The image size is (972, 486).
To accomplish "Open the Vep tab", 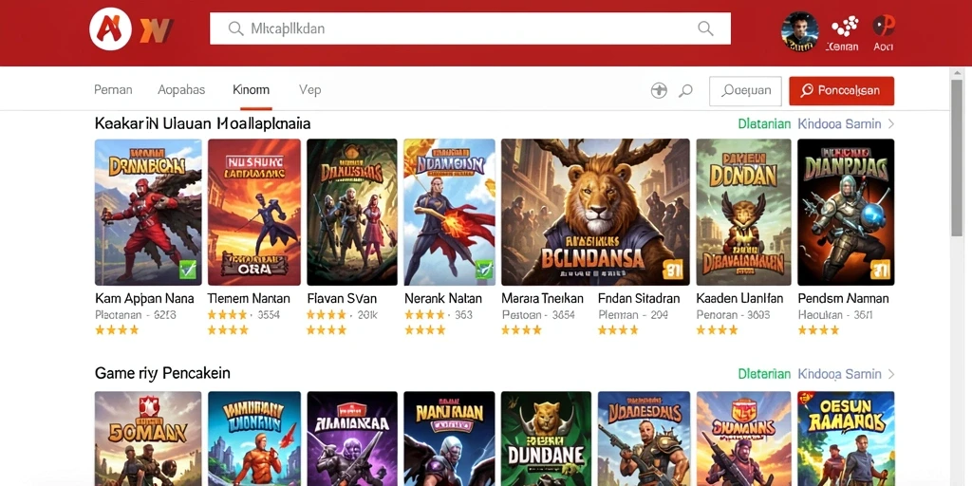I will pyautogui.click(x=310, y=90).
